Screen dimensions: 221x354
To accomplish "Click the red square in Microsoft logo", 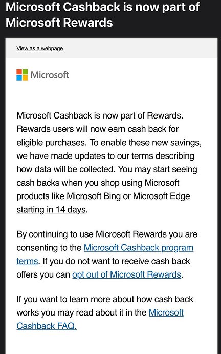I will 19,72.
